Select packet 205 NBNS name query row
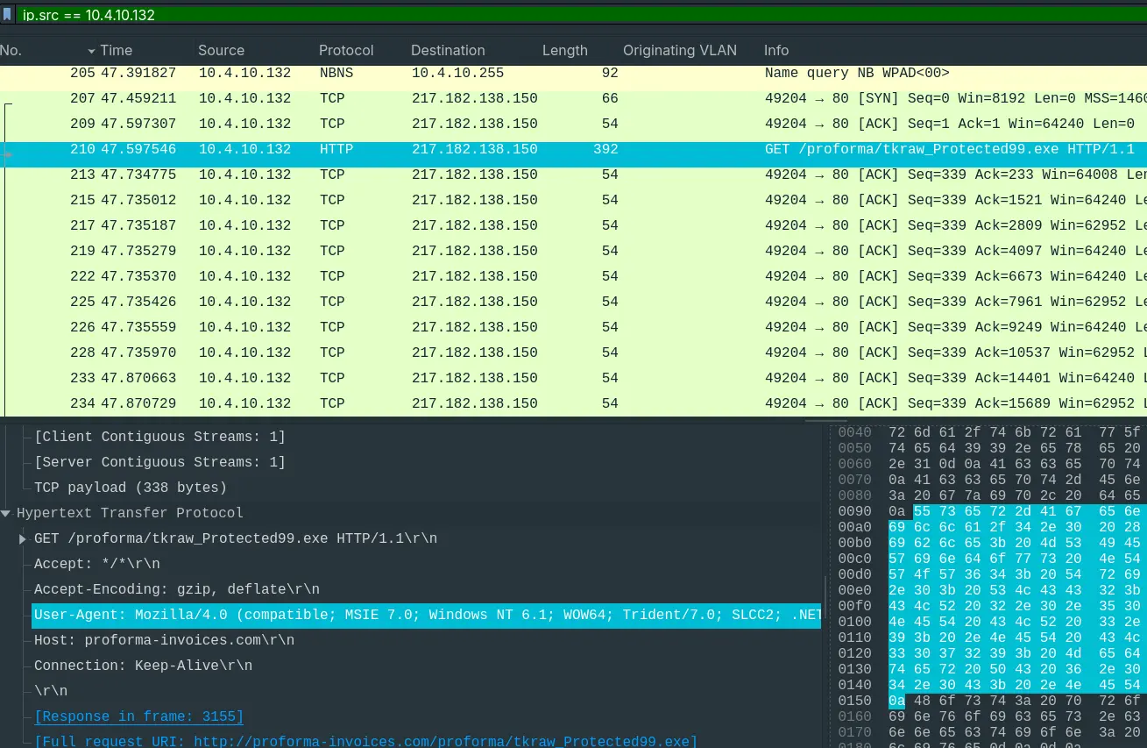This screenshot has width=1147, height=748. 526,74
